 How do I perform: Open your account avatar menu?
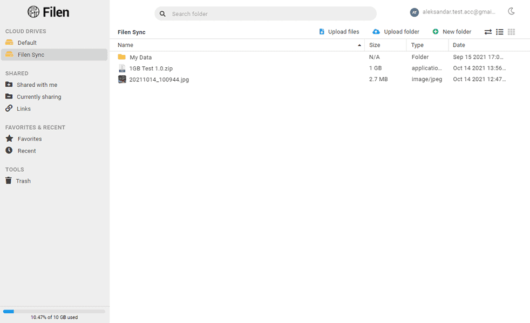coord(414,11)
